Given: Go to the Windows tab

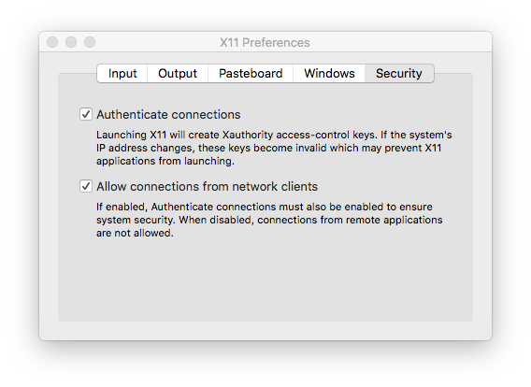Looking at the screenshot, I should [x=329, y=73].
